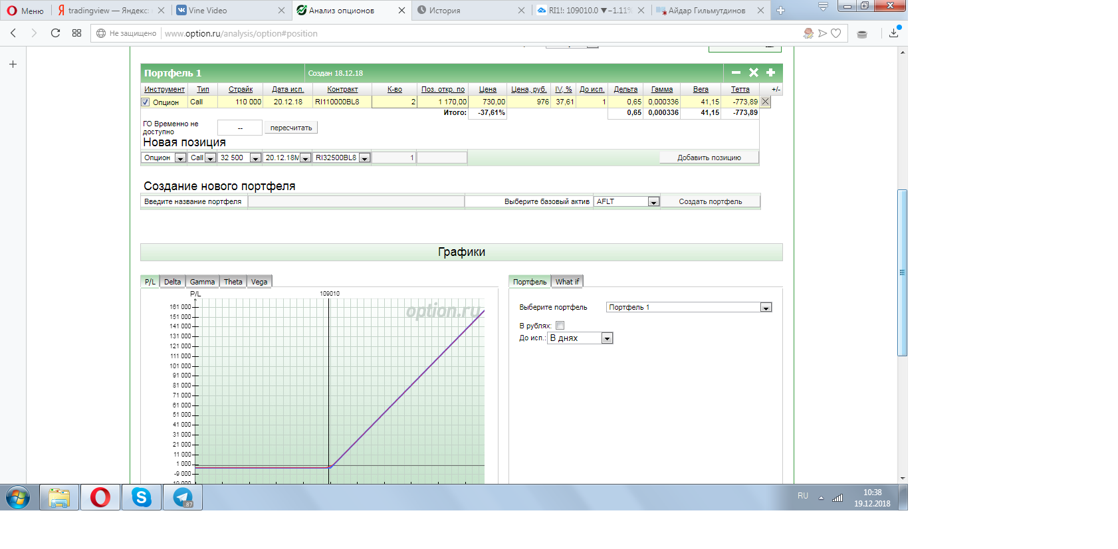This screenshot has width=1118, height=549.
Task: Sort by the Дельта column header
Action: 625,89
